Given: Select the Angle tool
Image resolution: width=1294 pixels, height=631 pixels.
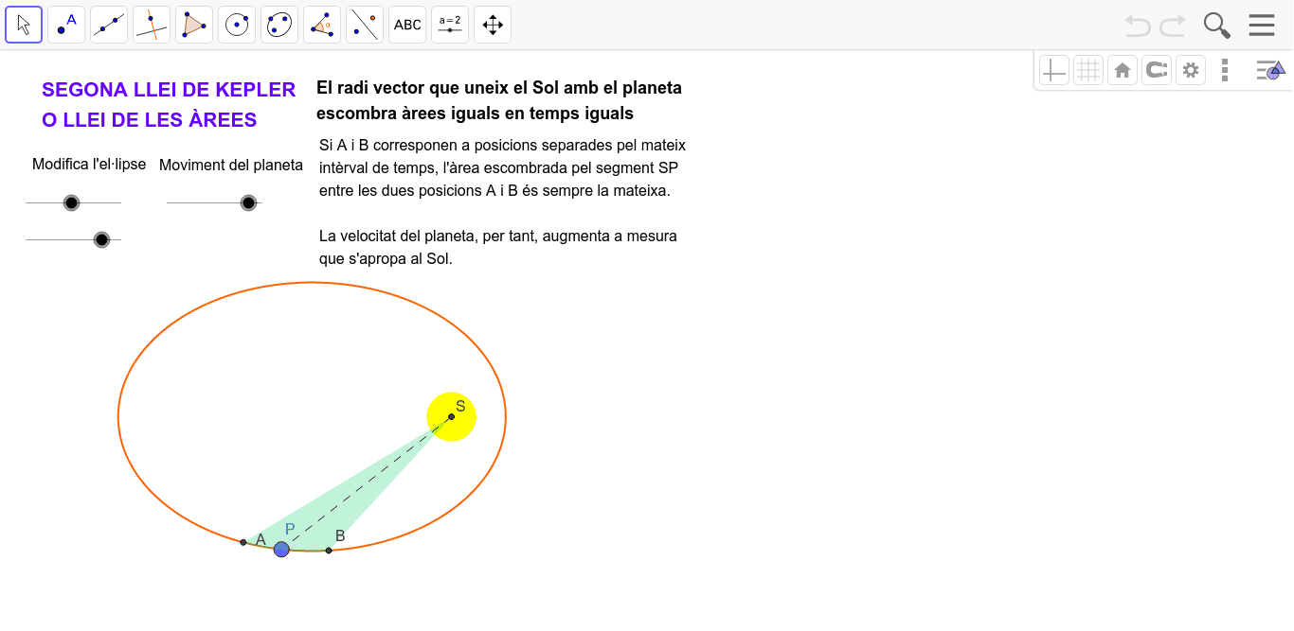Looking at the screenshot, I should point(322,25).
